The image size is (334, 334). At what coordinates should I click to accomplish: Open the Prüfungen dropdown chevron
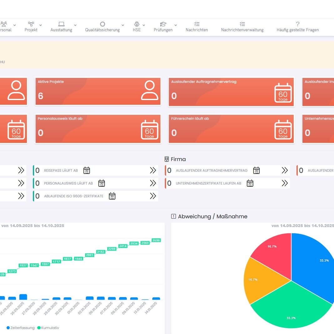coord(175,25)
